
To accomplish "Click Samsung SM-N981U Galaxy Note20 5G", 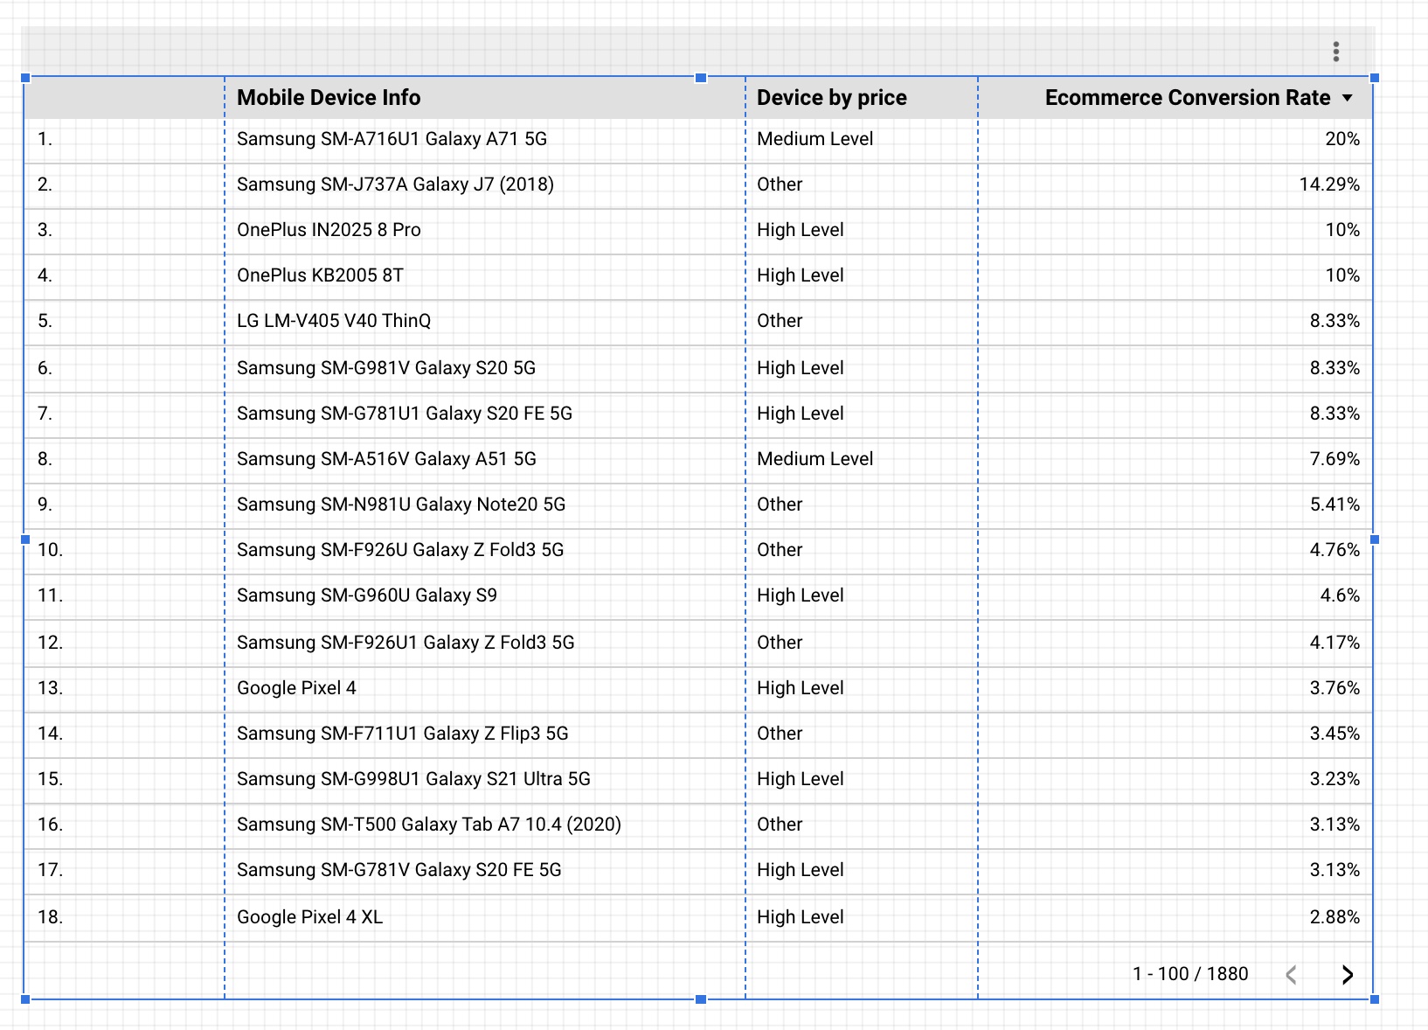I will pos(401,505).
